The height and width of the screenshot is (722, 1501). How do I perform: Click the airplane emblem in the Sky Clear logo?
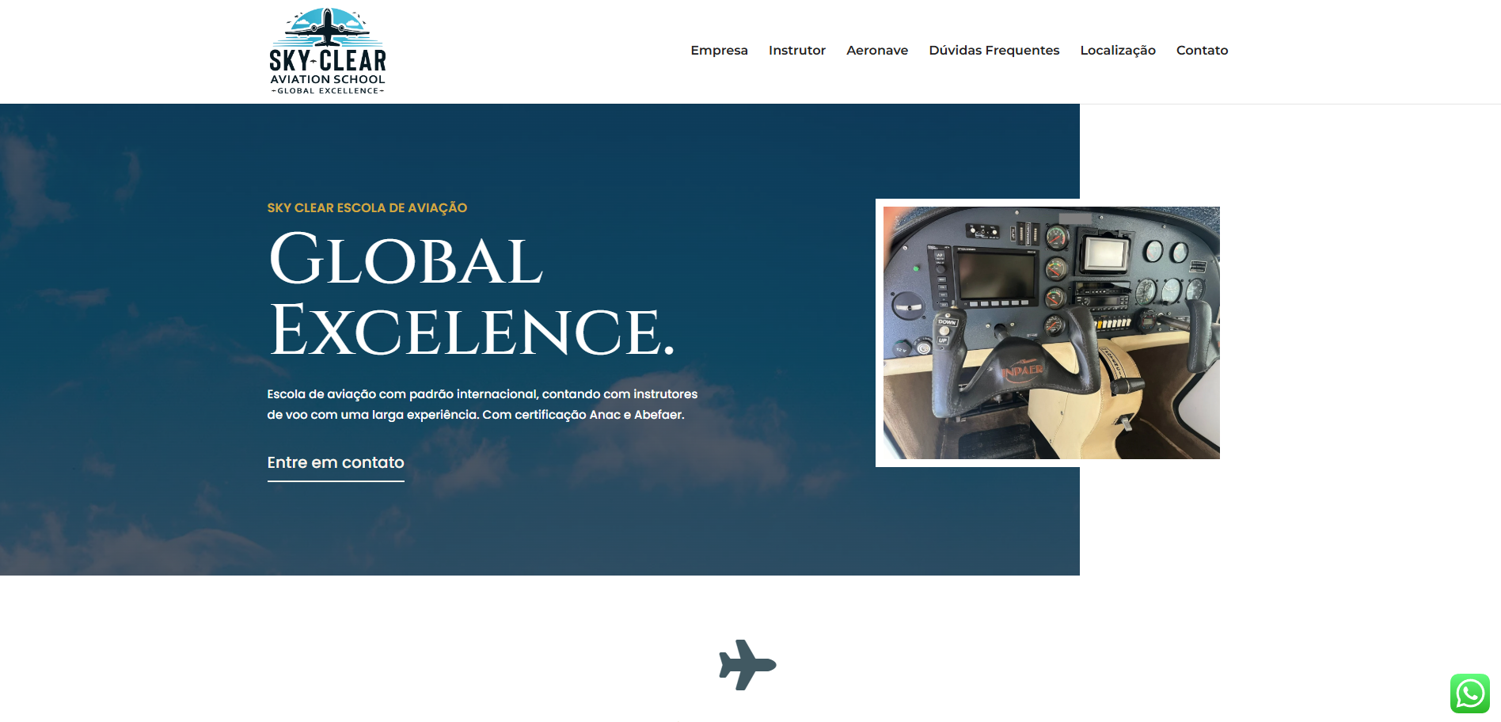click(327, 28)
